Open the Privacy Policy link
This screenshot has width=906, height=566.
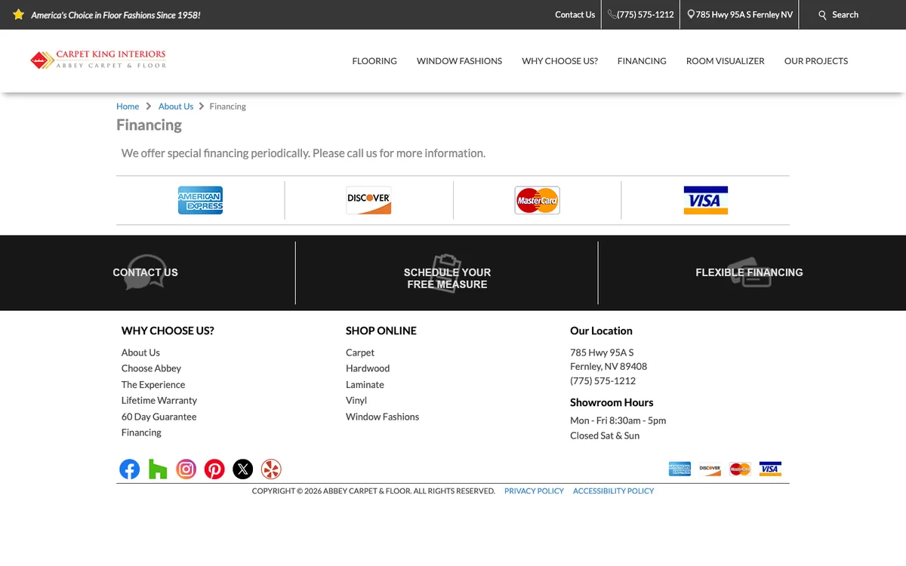click(x=534, y=491)
